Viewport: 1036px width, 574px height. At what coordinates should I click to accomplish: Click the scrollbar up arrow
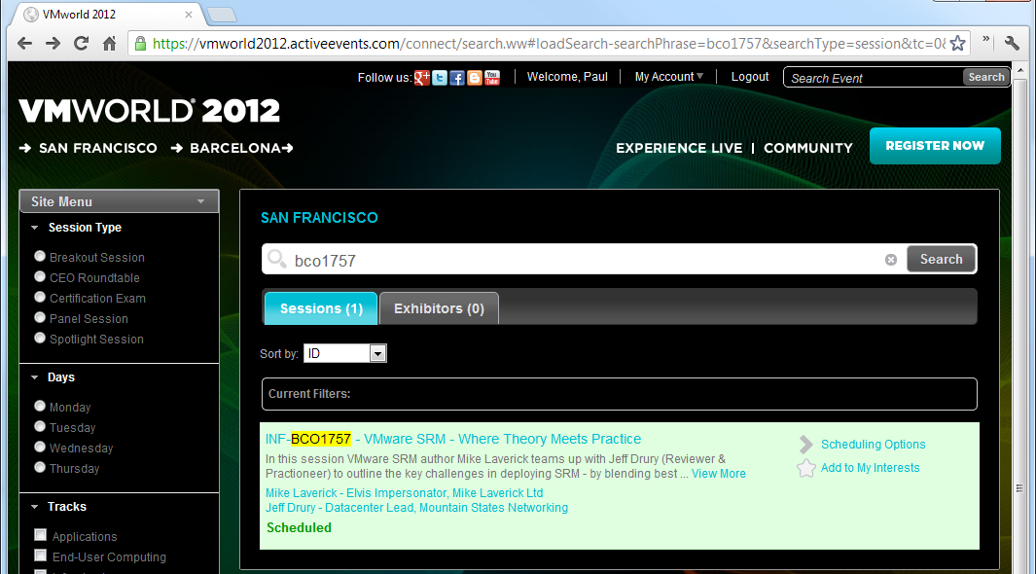pyautogui.click(x=1019, y=69)
